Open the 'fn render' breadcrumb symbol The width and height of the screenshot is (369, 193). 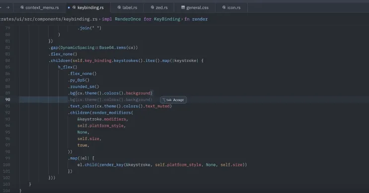coord(196,19)
